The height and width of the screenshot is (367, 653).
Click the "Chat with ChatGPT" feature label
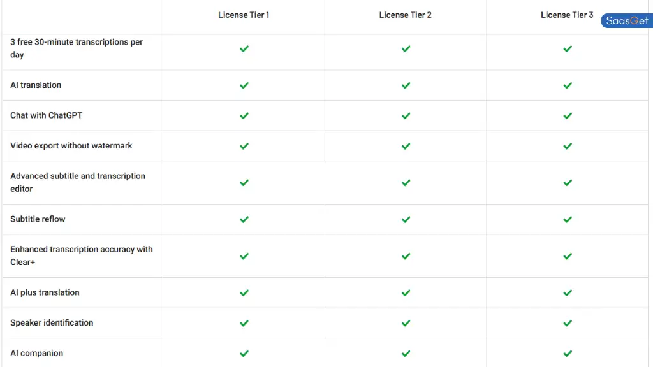point(46,116)
